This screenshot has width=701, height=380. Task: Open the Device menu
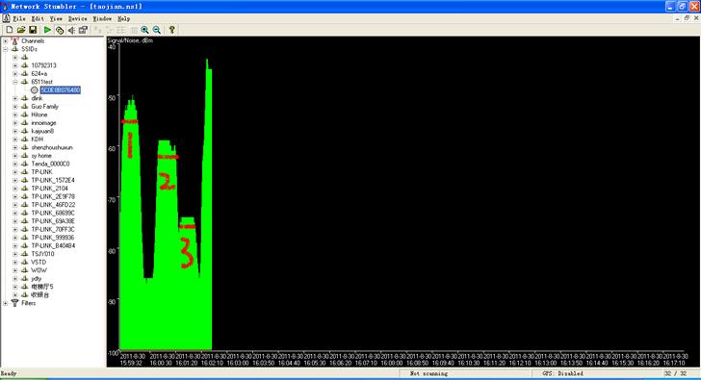tap(77, 18)
